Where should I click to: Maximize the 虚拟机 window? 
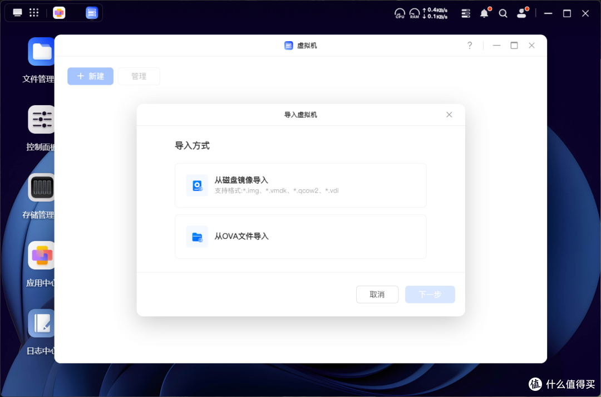pos(514,46)
